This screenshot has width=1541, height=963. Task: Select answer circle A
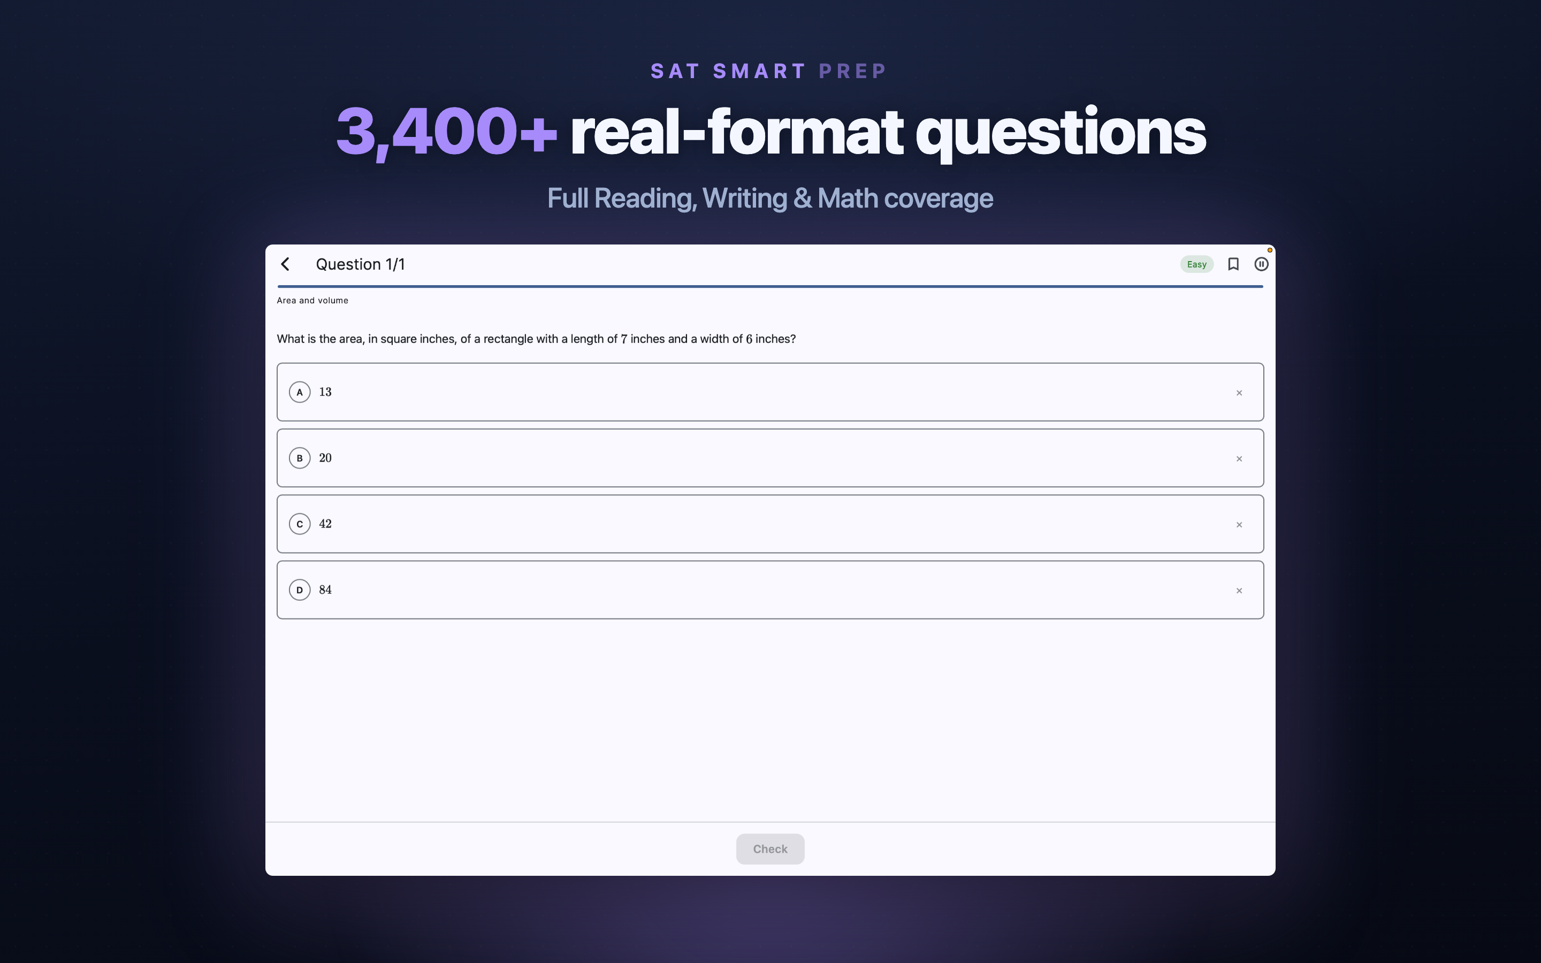point(300,392)
